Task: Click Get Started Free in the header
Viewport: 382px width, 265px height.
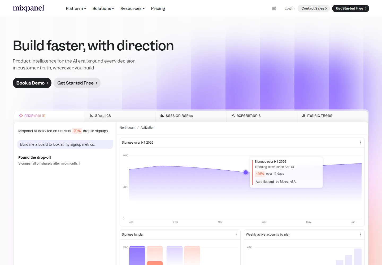Action: coord(351,8)
